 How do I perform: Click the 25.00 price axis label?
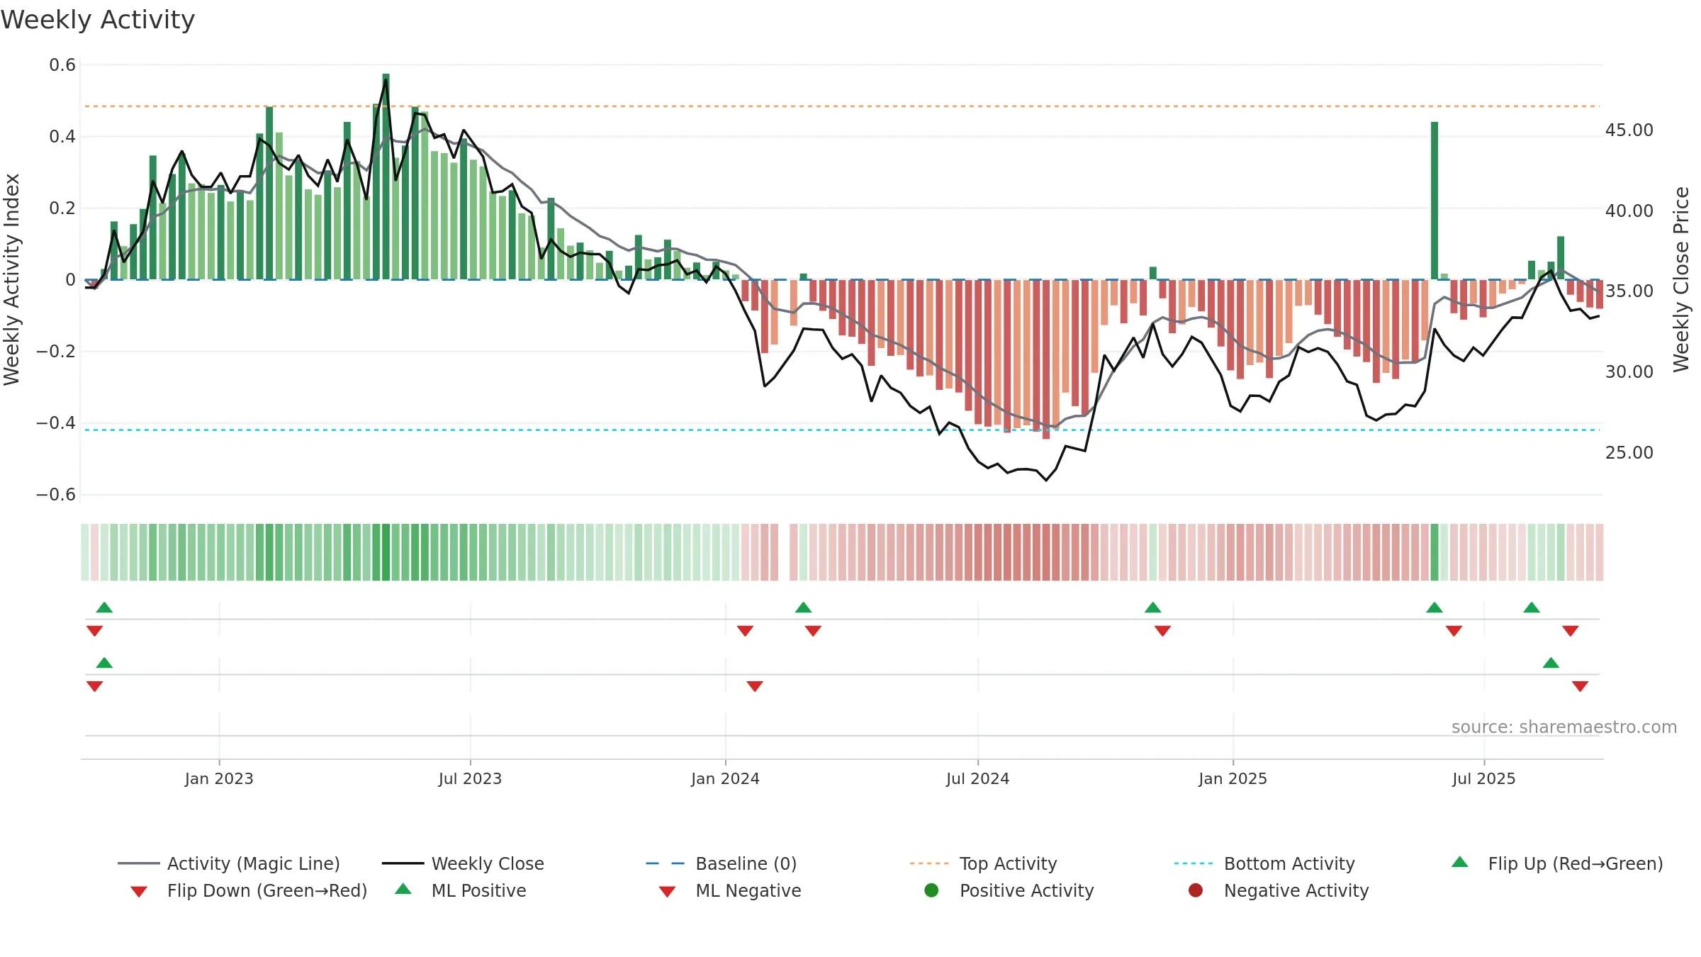click(1629, 453)
